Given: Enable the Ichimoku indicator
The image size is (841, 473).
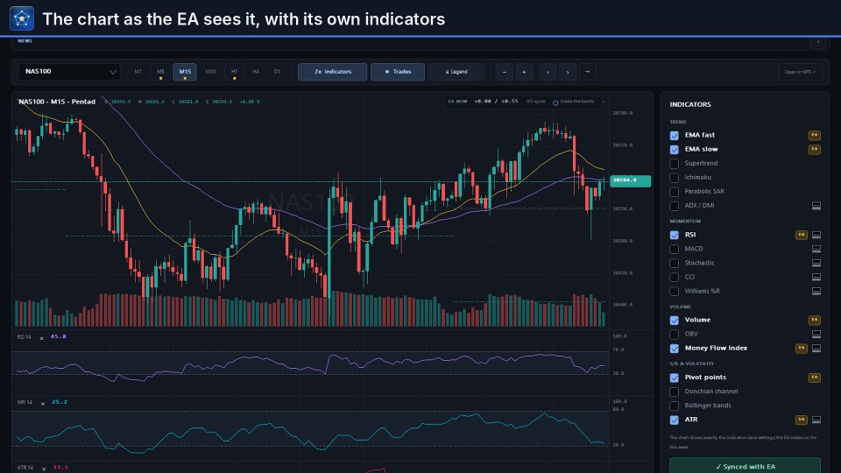Looking at the screenshot, I should point(675,178).
